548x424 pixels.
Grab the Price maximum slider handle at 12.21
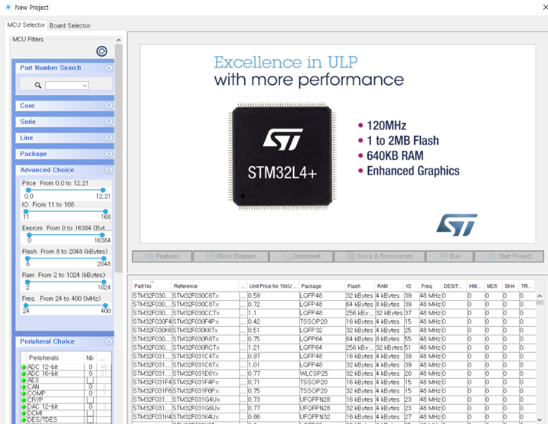103,190
